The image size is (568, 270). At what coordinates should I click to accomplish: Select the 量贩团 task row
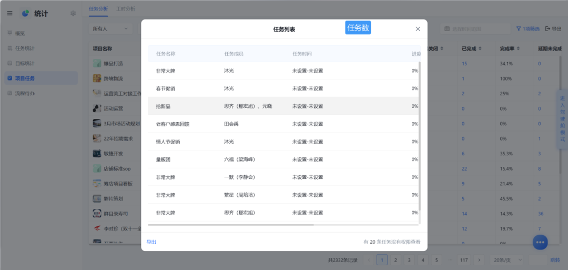click(283, 159)
